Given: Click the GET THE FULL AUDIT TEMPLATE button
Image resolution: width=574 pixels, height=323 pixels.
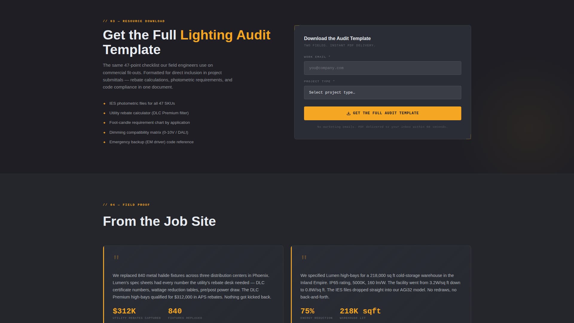Looking at the screenshot, I should 382,113.
